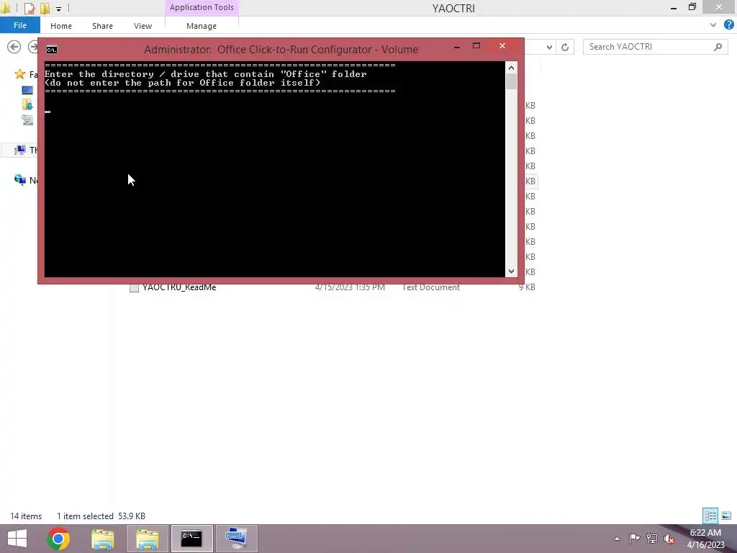
Task: Switch to the View ribbon tab
Action: pos(143,26)
